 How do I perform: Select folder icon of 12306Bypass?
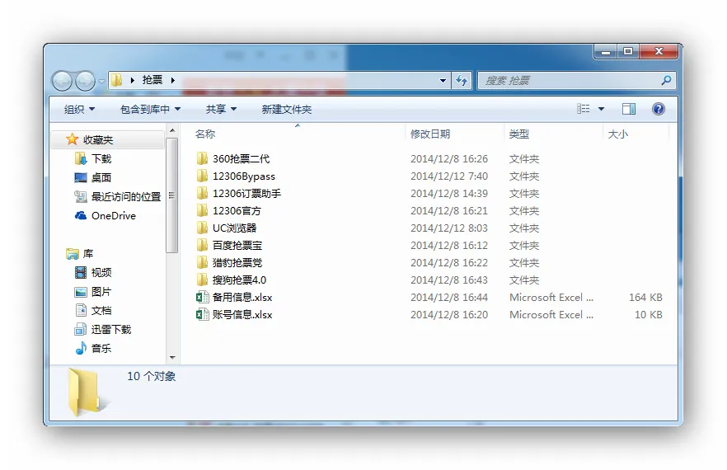(x=202, y=176)
